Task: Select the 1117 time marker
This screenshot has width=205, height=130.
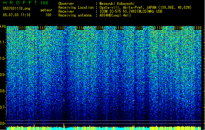Action: click(x=139, y=28)
